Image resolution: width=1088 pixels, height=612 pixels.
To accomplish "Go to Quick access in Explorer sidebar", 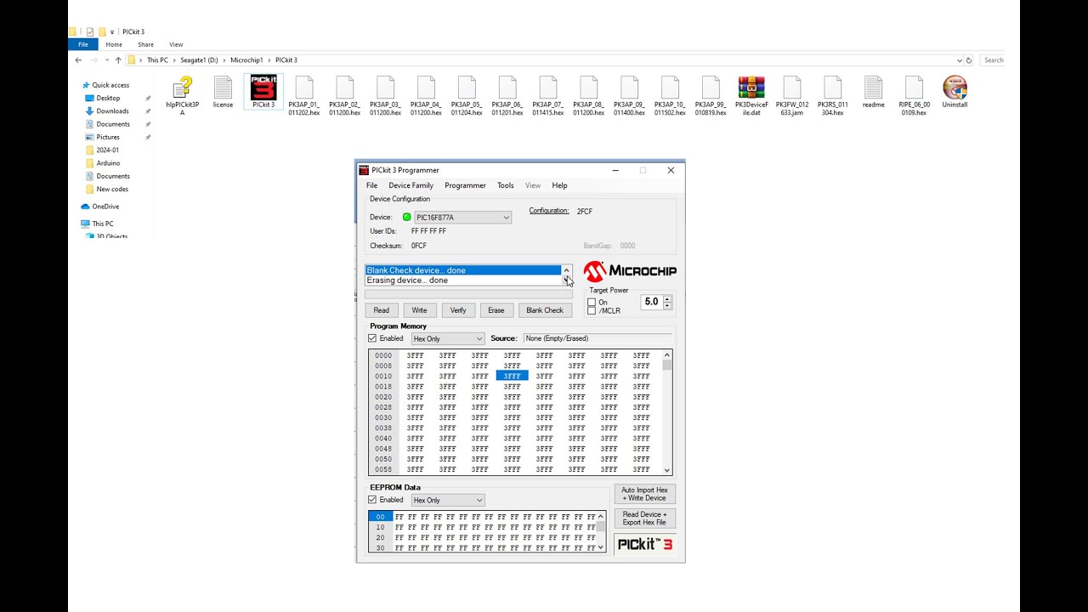I will coord(110,85).
